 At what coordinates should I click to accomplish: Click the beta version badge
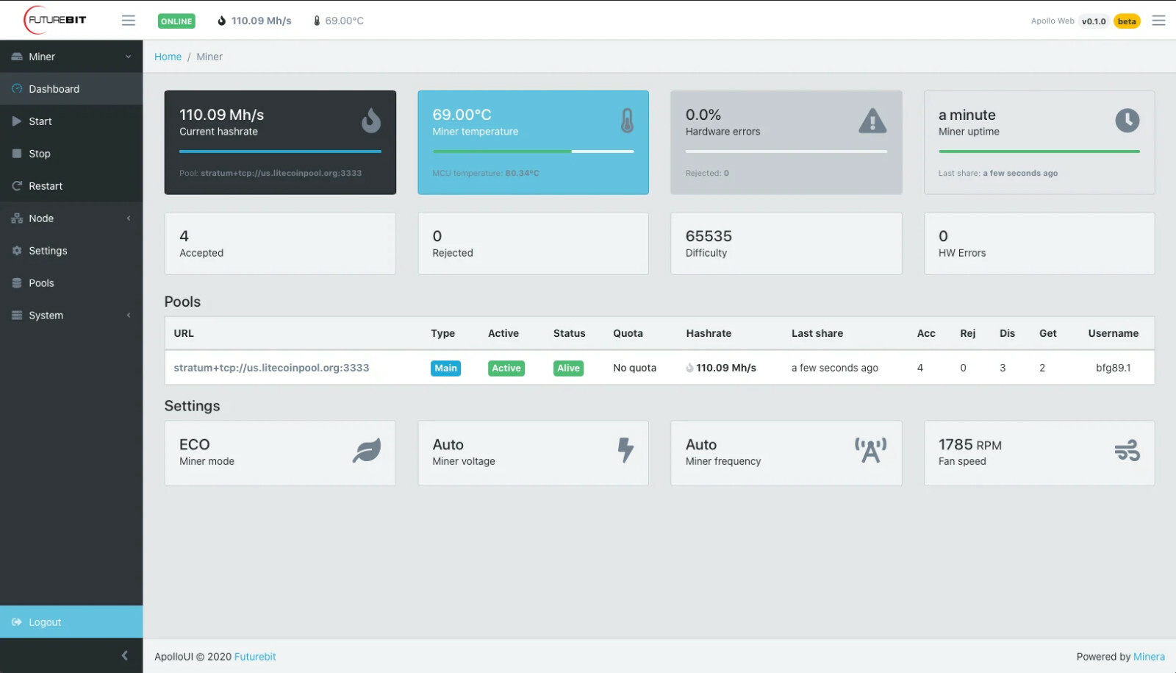pos(1127,21)
